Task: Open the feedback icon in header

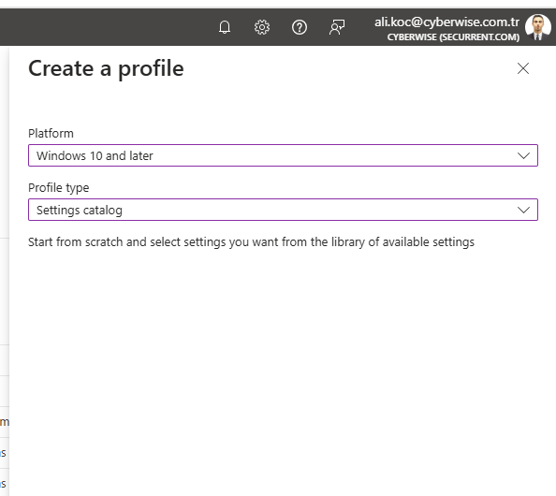Action: (x=337, y=27)
